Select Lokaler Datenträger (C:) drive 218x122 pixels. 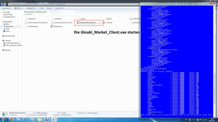13,43
